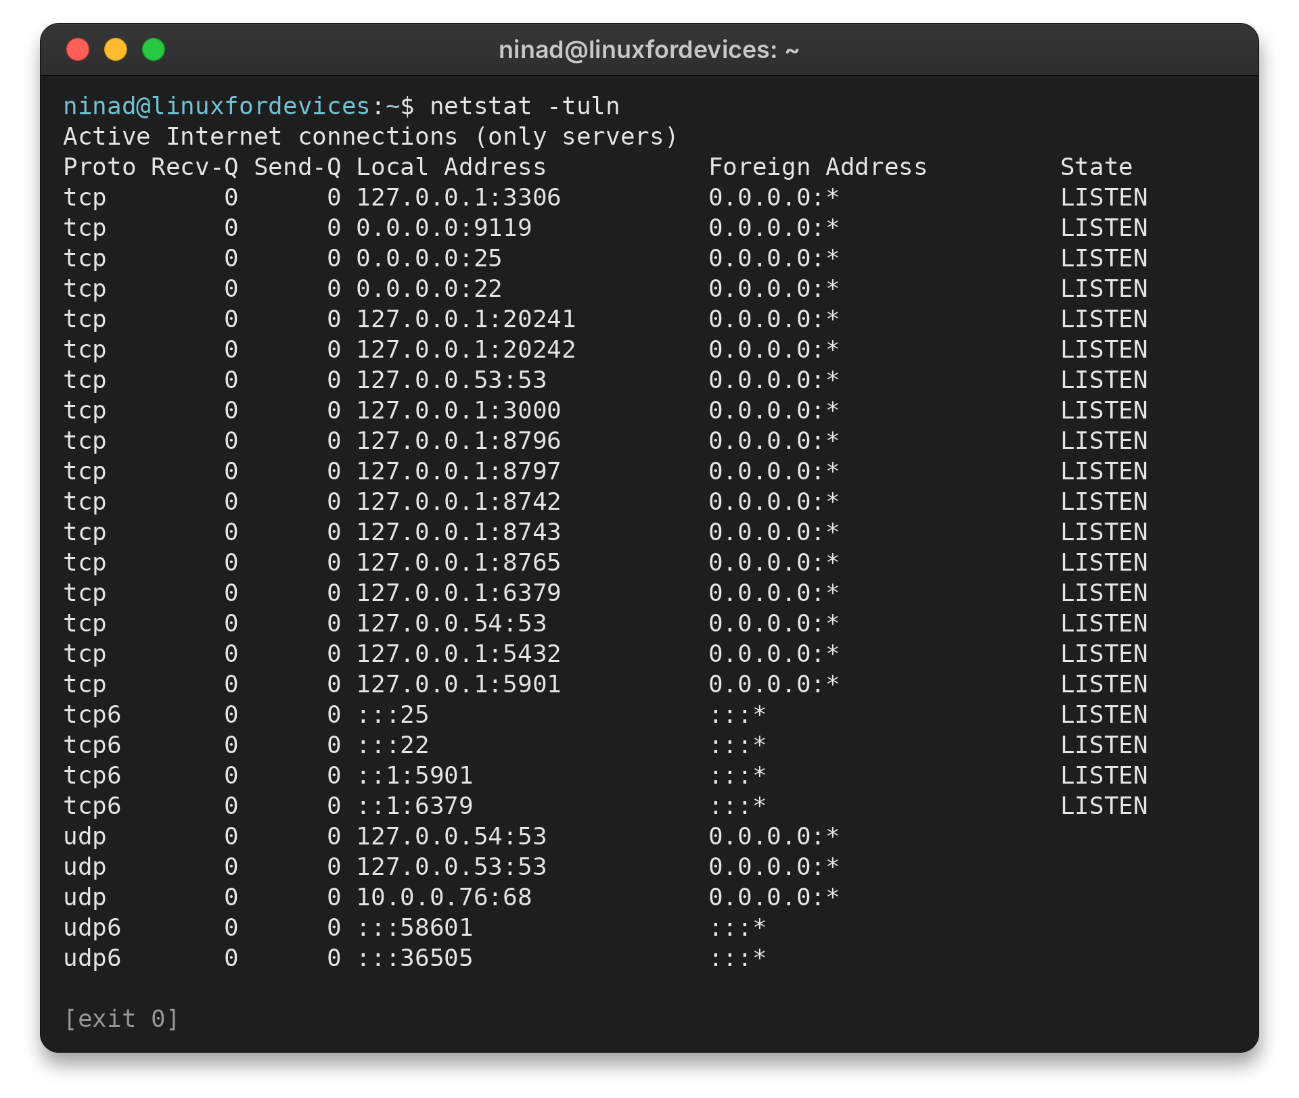
Task: Click the line Active Internet connections (only servers)
Action: coord(371,137)
